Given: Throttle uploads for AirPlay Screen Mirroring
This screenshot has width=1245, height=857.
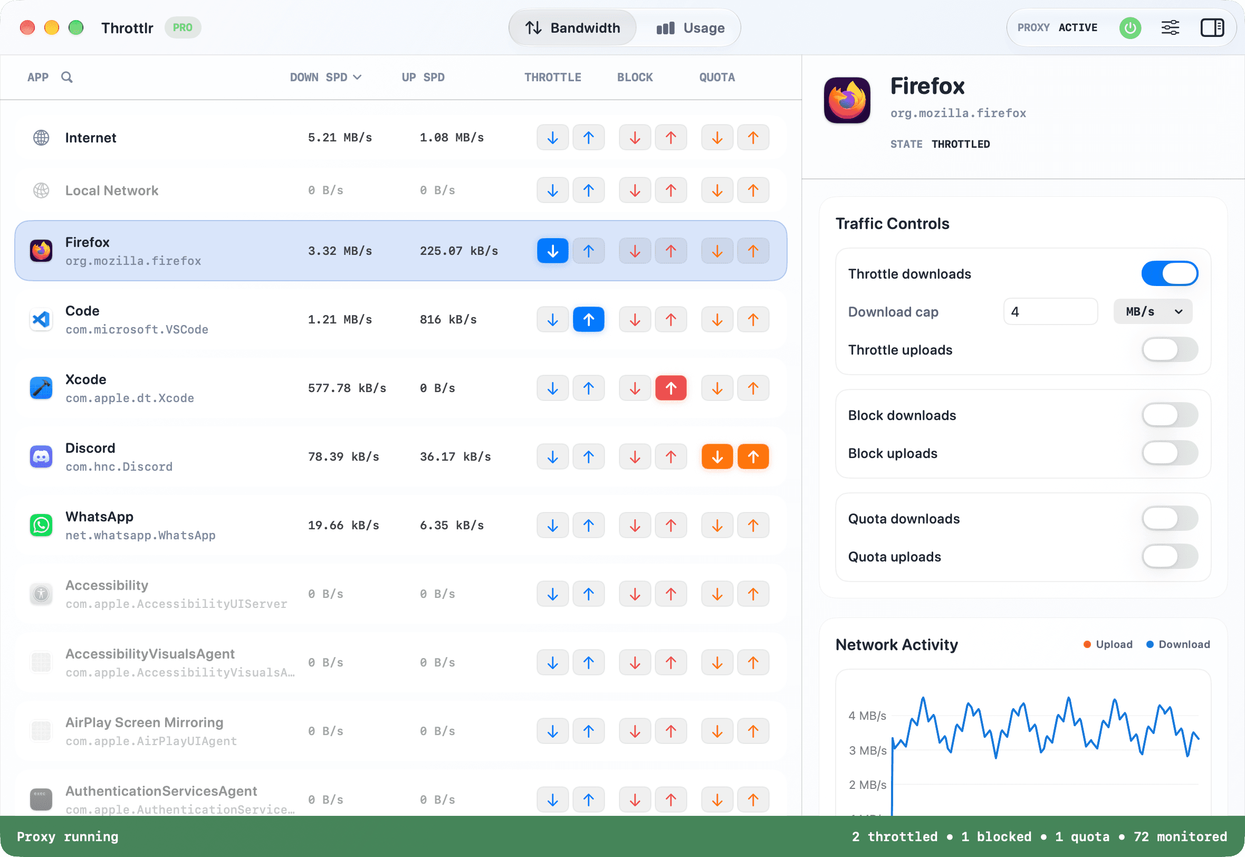Looking at the screenshot, I should coord(588,731).
